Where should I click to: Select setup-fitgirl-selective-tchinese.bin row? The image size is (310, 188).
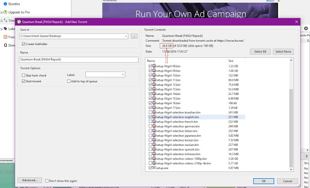tap(197, 154)
